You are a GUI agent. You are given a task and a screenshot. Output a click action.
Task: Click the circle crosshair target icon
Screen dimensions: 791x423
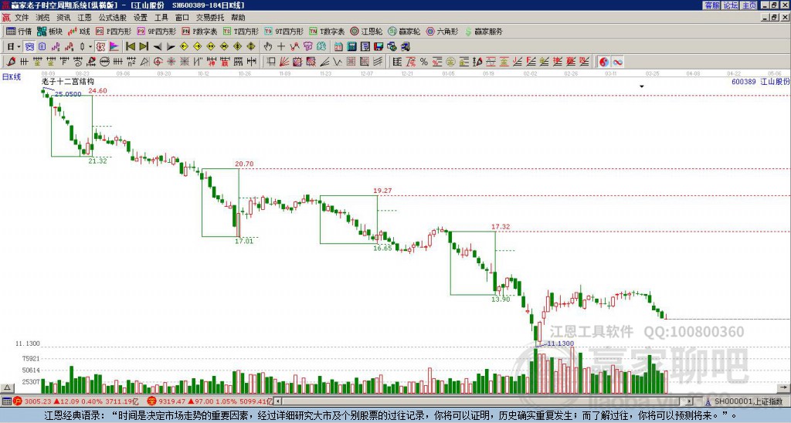tap(158, 62)
